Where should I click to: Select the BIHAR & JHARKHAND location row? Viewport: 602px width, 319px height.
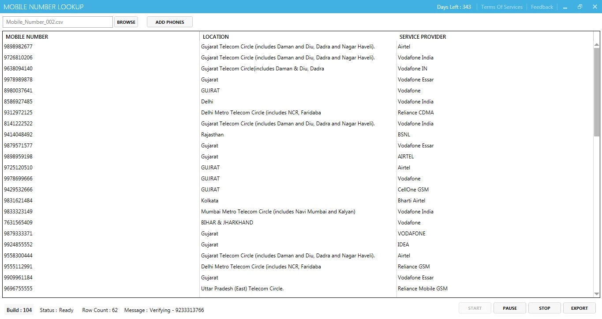click(227, 223)
